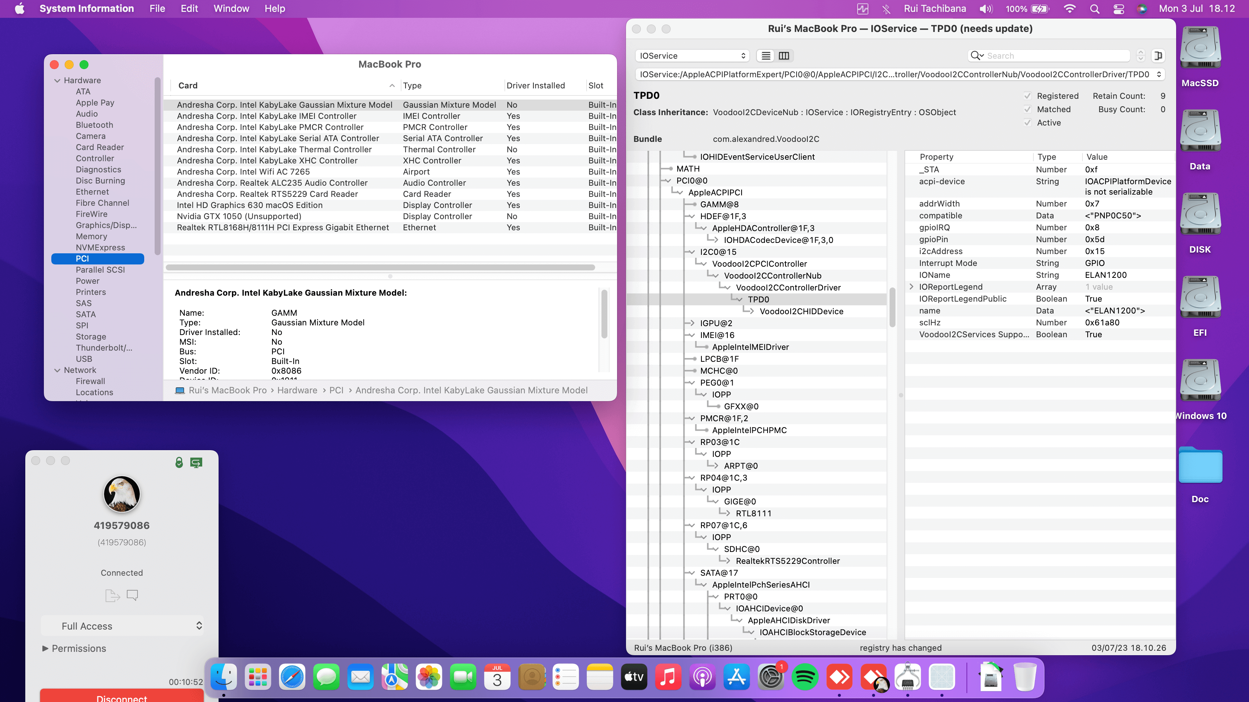The width and height of the screenshot is (1249, 702).
Task: Click the horizontal scrollbar under card table
Action: coord(381,267)
